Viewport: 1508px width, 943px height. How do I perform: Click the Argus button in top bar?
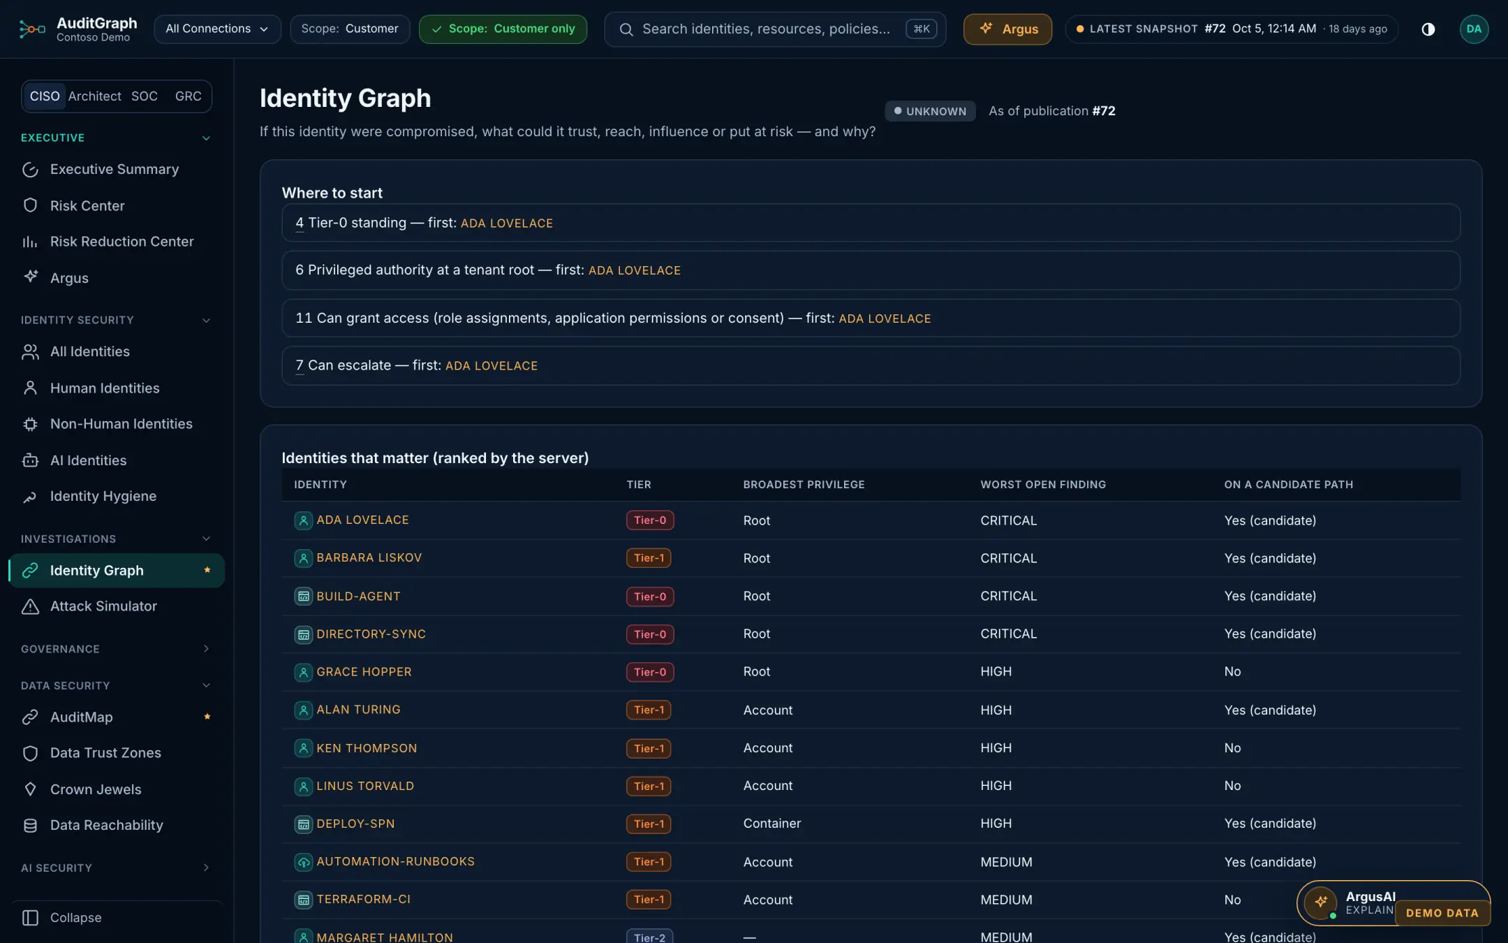(1007, 29)
